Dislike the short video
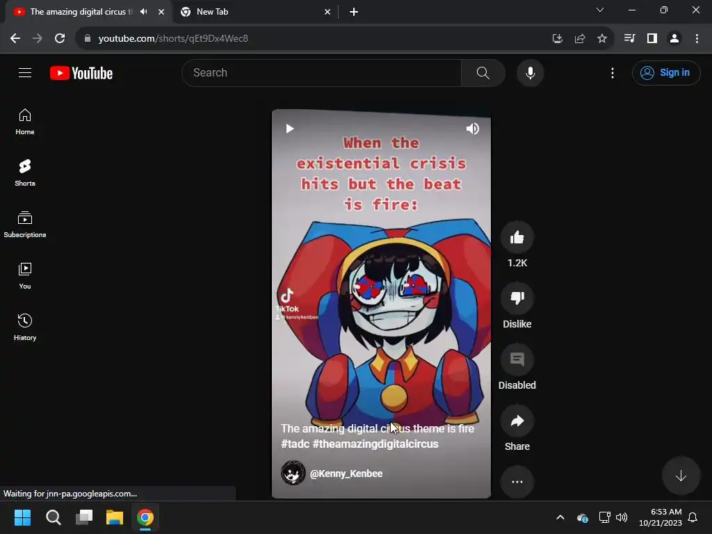This screenshot has width=712, height=534. tap(517, 298)
